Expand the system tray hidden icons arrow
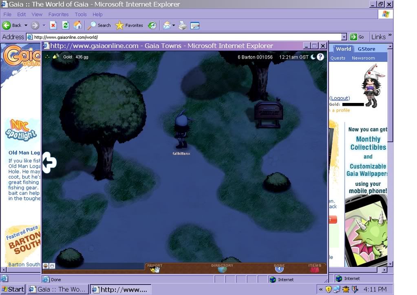The image size is (417, 295). [x=321, y=289]
